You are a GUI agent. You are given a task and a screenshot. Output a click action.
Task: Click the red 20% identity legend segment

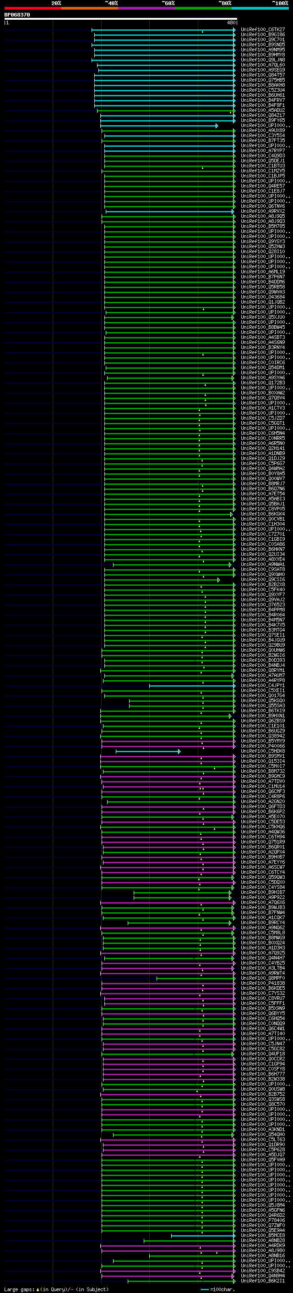pyautogui.click(x=33, y=8)
